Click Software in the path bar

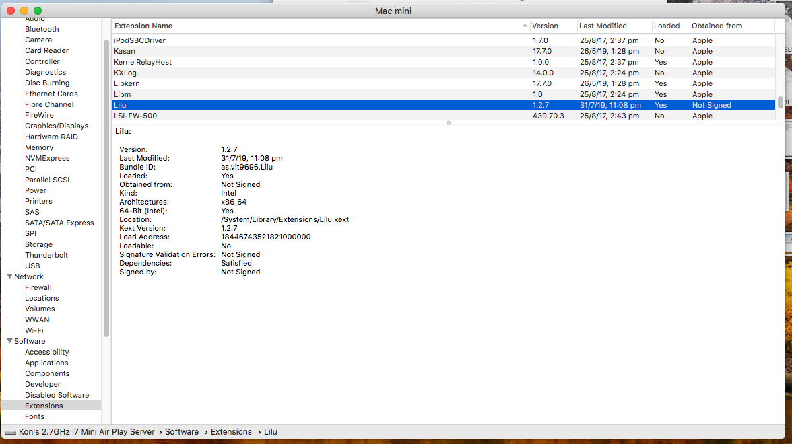[182, 432]
